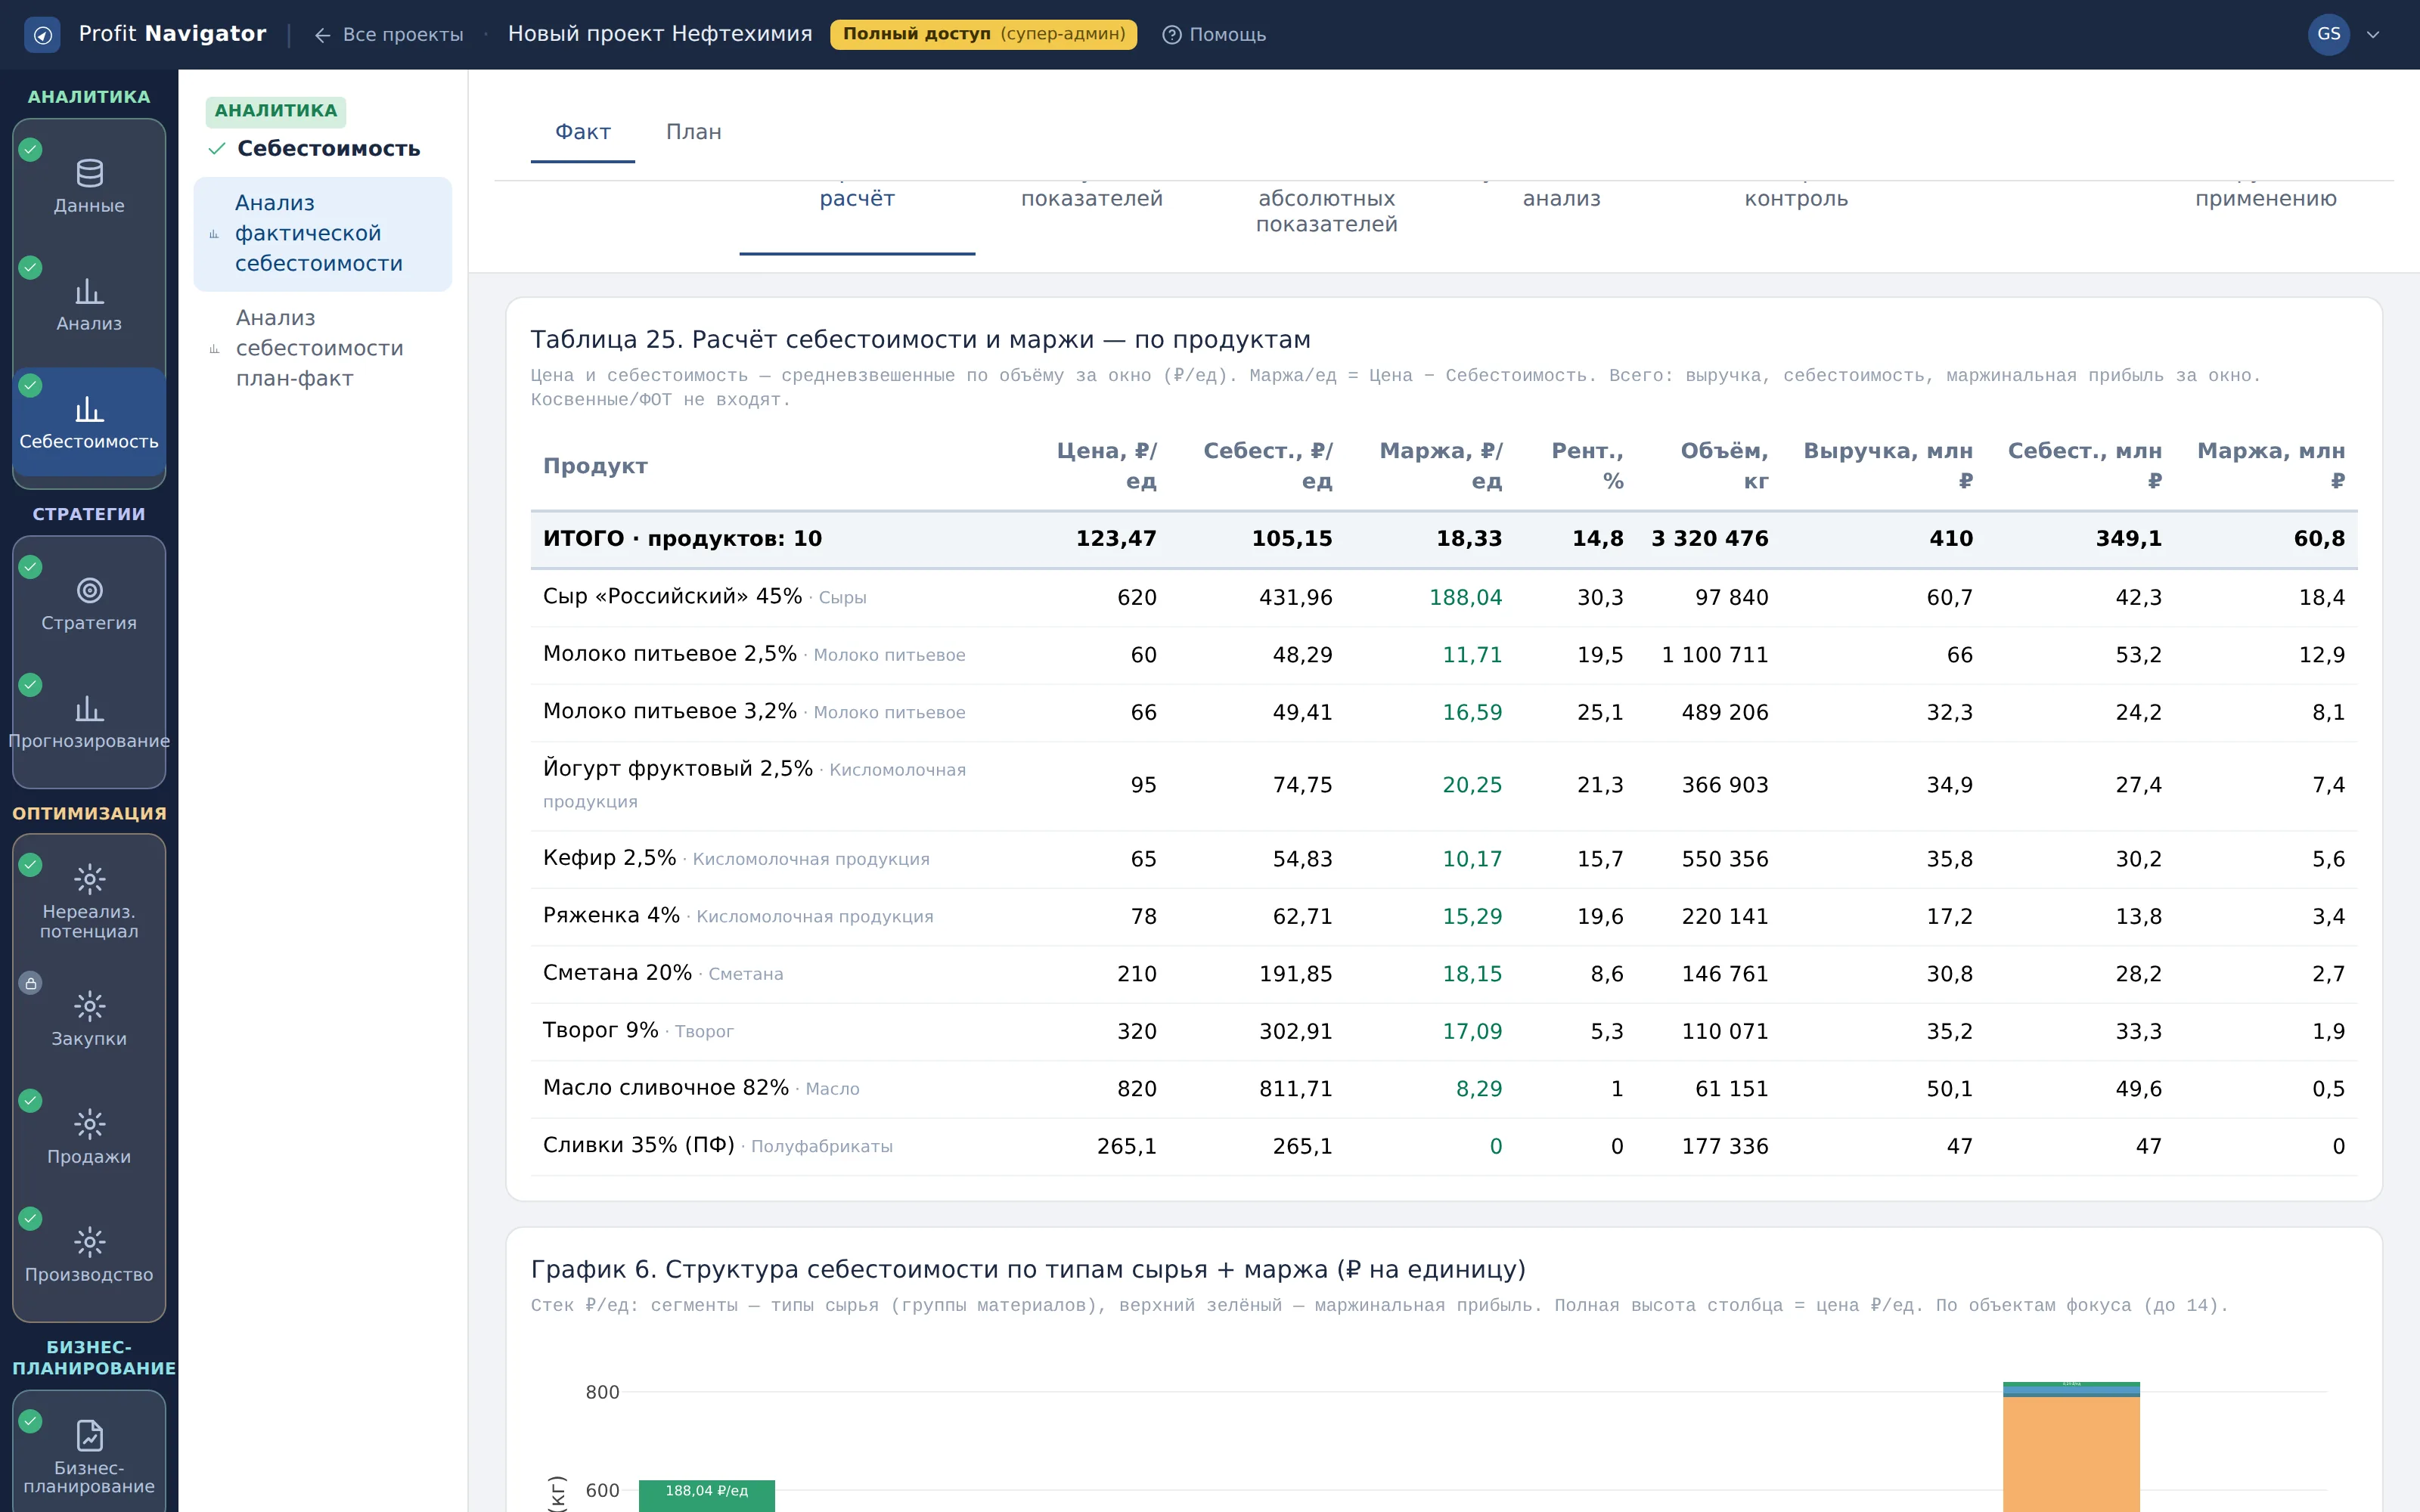The image size is (2420, 1512).
Task: Click the orange chart bar segment
Action: tap(2071, 1454)
